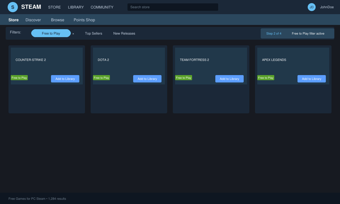Image resolution: width=340 pixels, height=204 pixels.
Task: Open the JD user avatar
Action: 312,7
